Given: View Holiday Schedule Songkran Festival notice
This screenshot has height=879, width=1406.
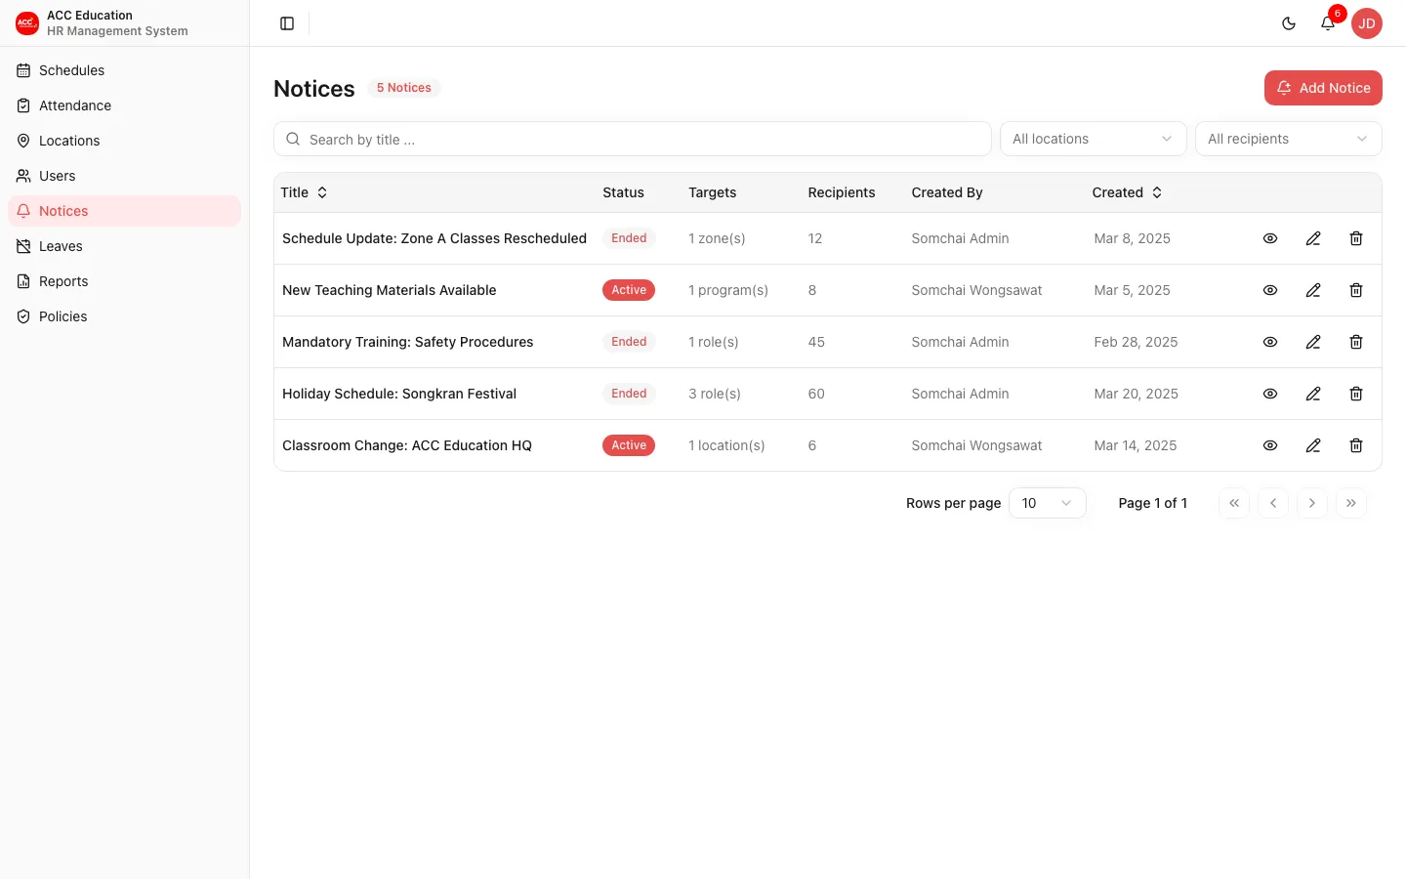Looking at the screenshot, I should (1270, 394).
